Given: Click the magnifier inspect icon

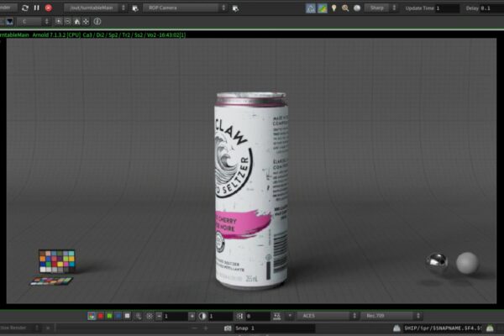Looking at the screenshot, I should [x=345, y=8].
